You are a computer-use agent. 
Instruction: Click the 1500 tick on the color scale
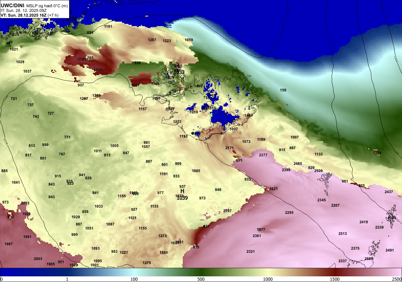334,279
